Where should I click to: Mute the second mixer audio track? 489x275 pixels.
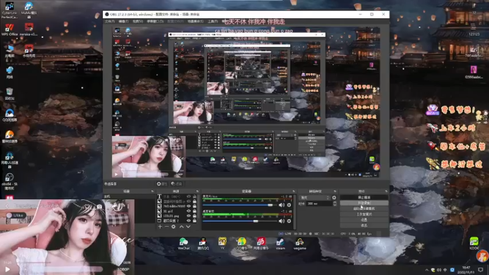(281, 221)
